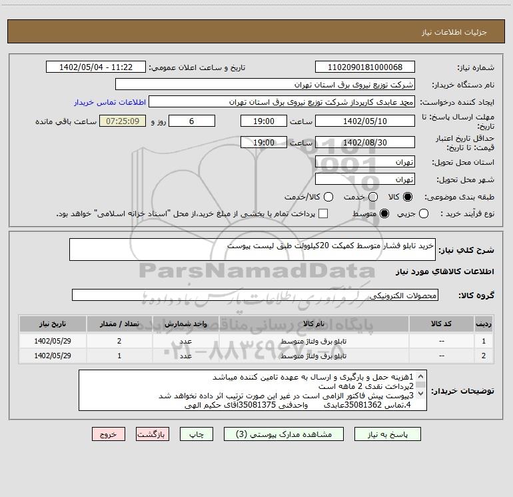Click the announcement date field 1402/05/04 - 11:22
Image resolution: width=513 pixels, height=497 pixels.
[96, 67]
